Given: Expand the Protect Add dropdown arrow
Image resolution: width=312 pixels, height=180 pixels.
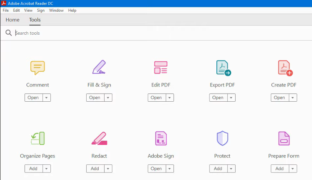Looking at the screenshot, I should tap(231, 168).
